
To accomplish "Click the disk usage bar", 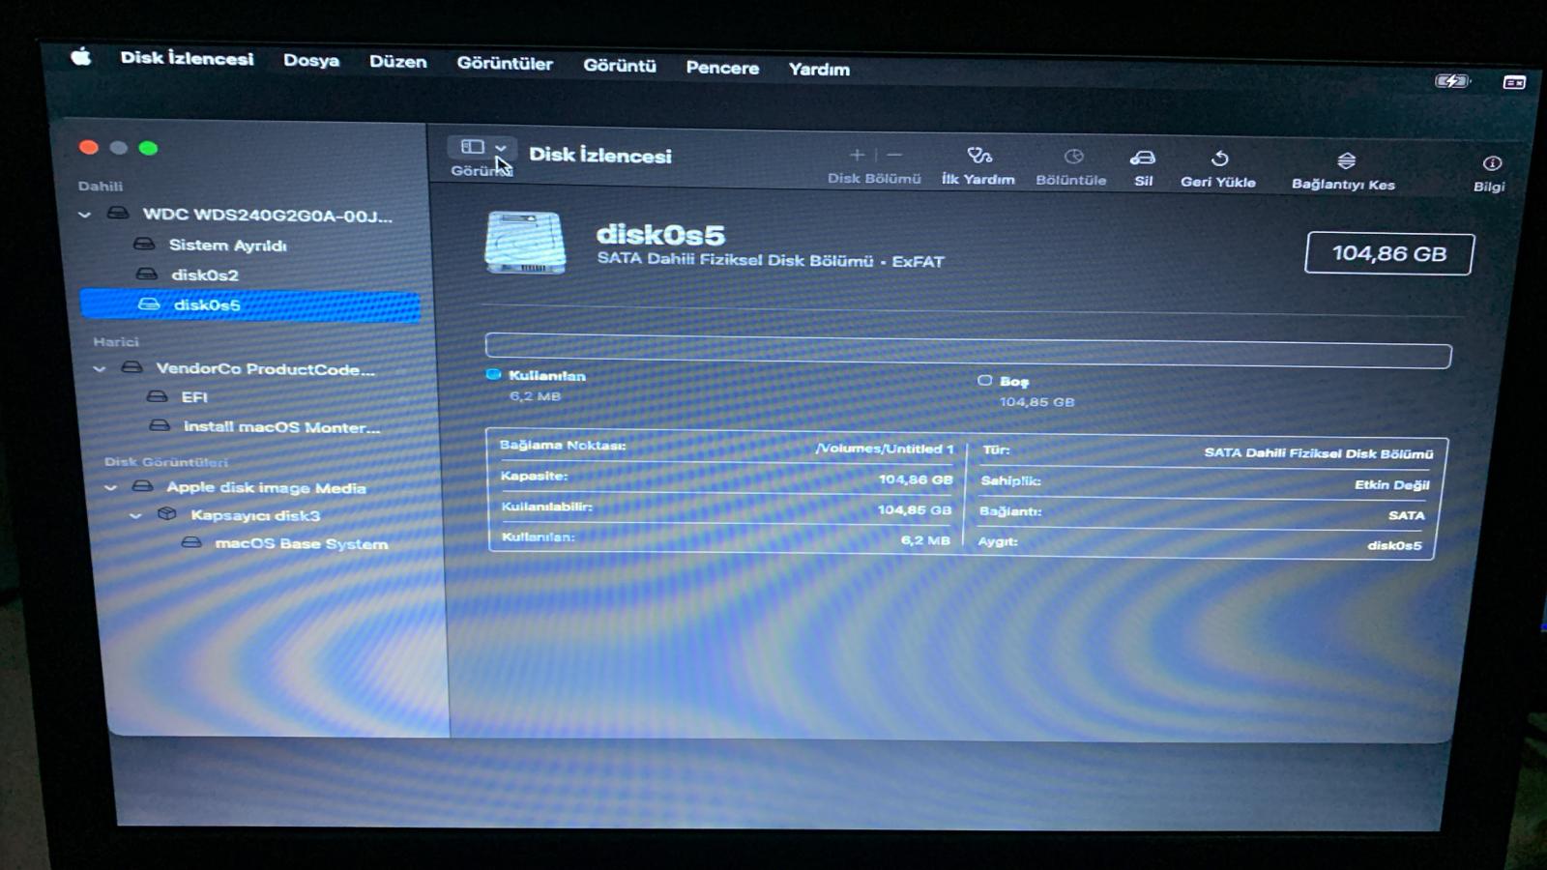I will point(968,350).
